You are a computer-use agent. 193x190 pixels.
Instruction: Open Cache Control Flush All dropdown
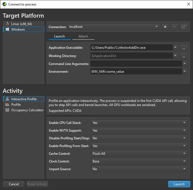[x=139, y=153]
